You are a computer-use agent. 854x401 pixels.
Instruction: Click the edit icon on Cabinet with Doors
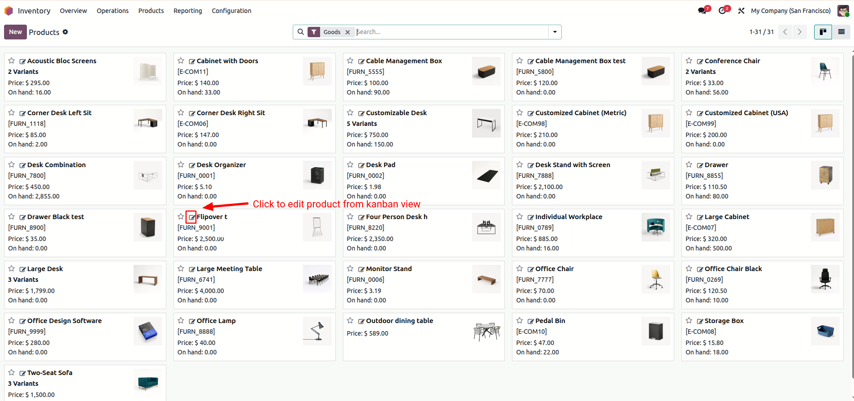pyautogui.click(x=192, y=61)
